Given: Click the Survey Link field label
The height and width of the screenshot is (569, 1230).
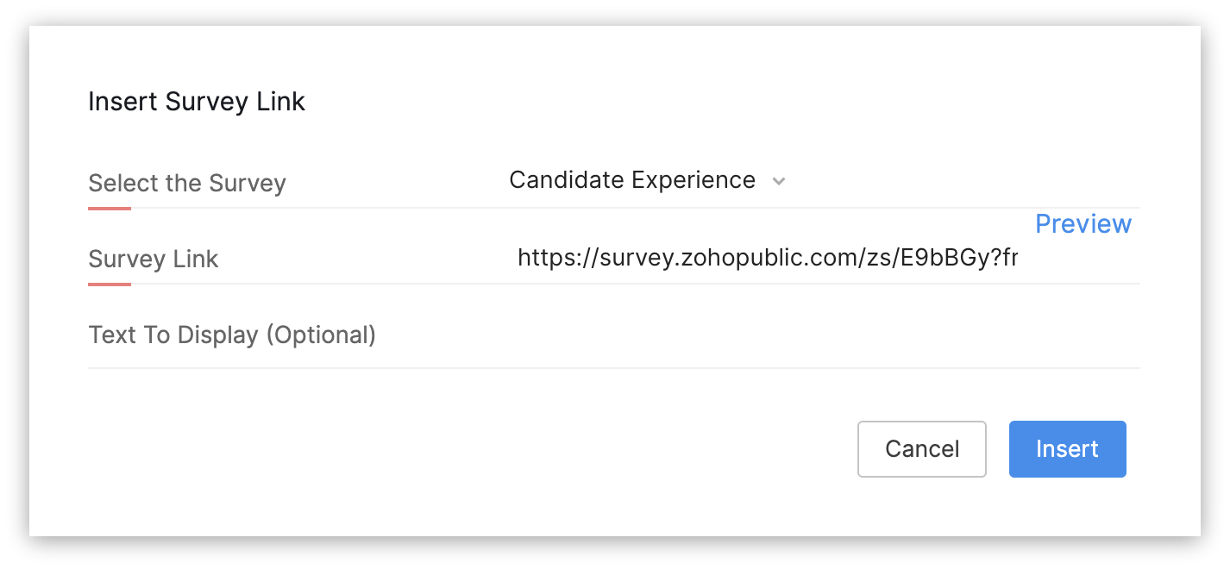Looking at the screenshot, I should coord(153,259).
